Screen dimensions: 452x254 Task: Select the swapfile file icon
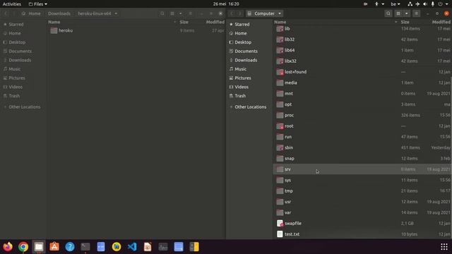(280, 223)
